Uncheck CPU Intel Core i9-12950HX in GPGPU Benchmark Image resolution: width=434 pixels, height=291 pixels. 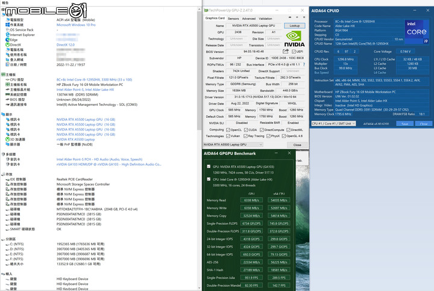209,179
